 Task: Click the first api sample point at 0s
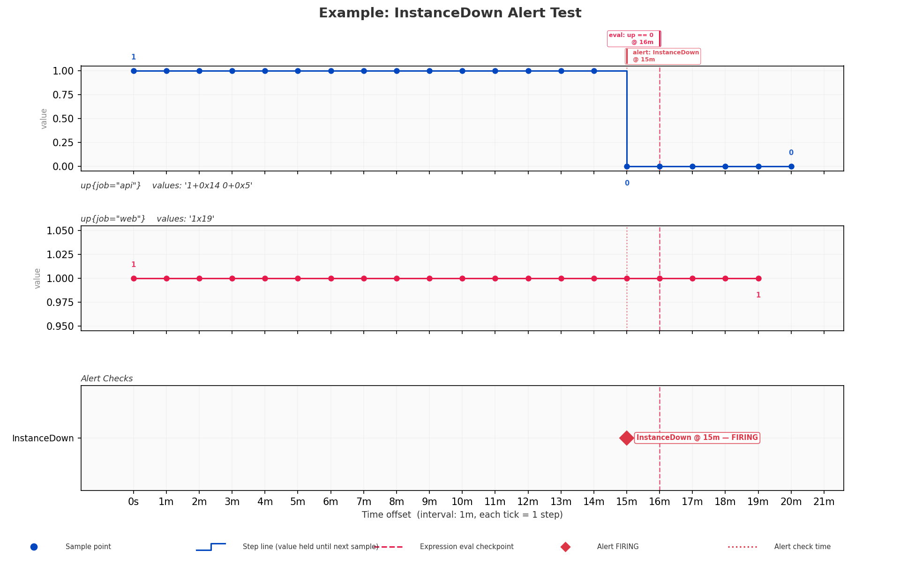[x=134, y=71]
